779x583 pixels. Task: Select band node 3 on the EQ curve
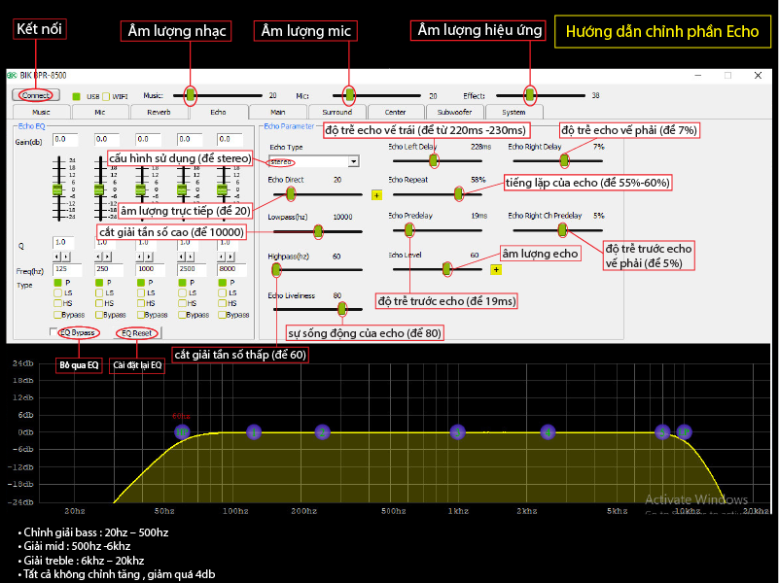457,432
